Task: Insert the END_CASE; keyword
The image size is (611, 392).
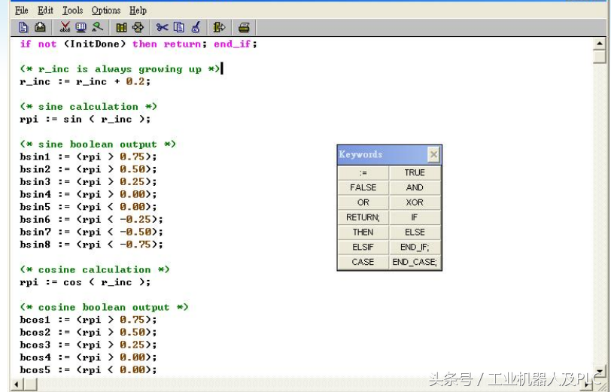Action: click(x=415, y=262)
